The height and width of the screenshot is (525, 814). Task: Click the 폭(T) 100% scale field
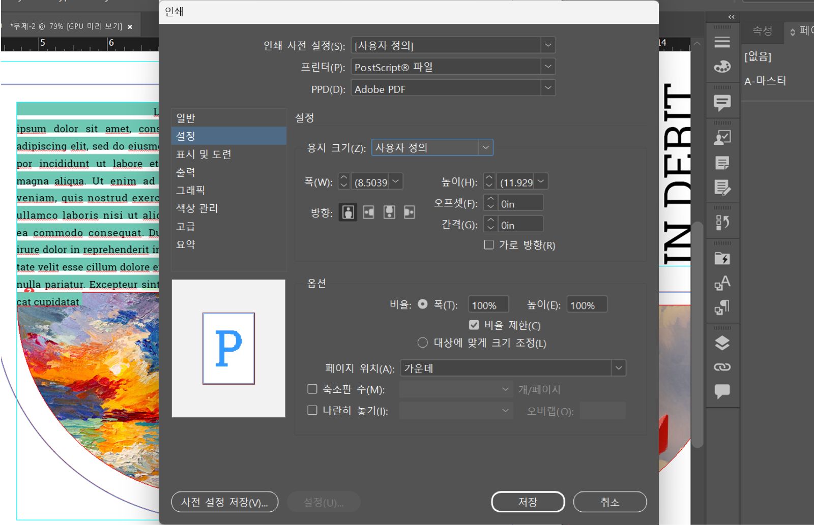click(488, 304)
